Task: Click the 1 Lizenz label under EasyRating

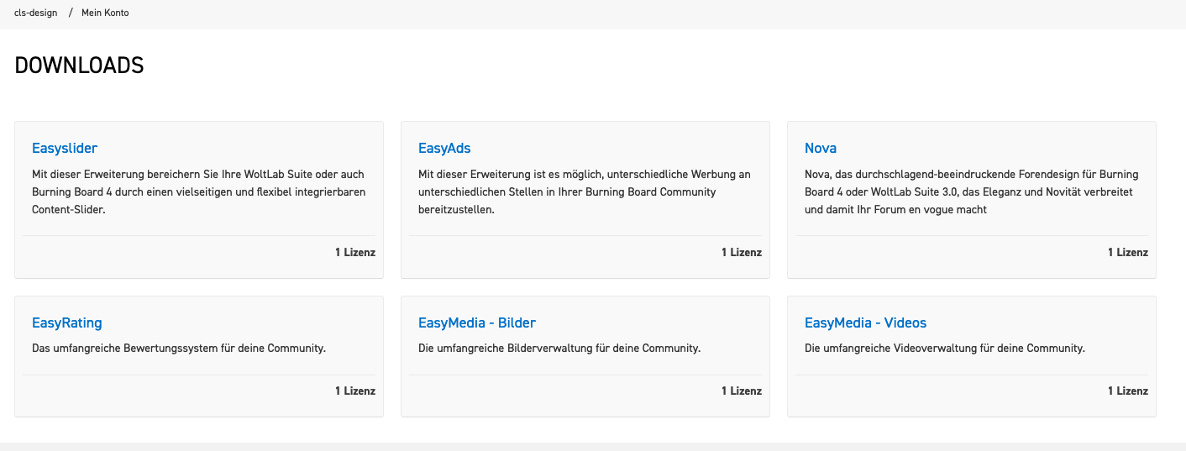Action: (355, 391)
